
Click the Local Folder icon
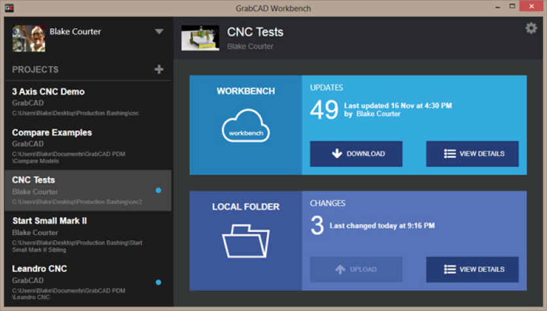click(x=245, y=241)
